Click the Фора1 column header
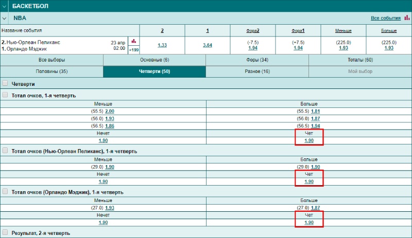The image size is (412, 238). coord(298,31)
